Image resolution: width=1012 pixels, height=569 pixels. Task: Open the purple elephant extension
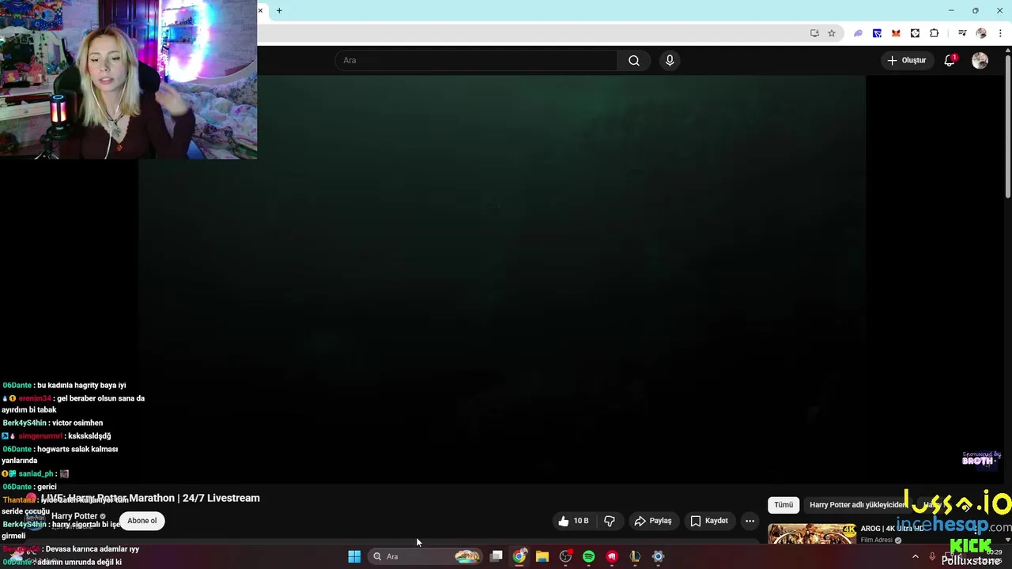pyautogui.click(x=858, y=33)
